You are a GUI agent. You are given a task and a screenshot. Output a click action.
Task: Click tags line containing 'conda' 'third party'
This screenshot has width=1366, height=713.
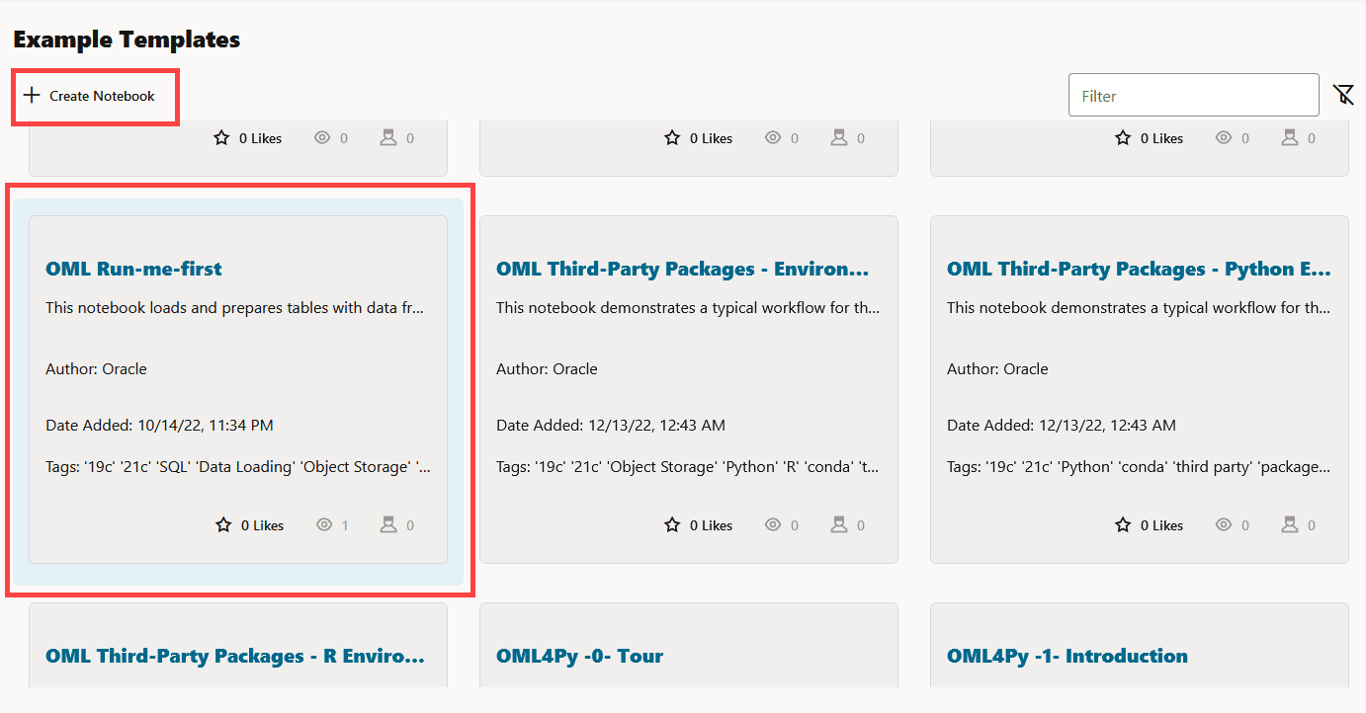(1139, 466)
